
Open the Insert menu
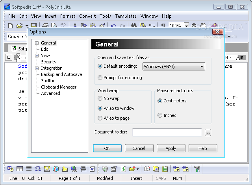[50, 16]
